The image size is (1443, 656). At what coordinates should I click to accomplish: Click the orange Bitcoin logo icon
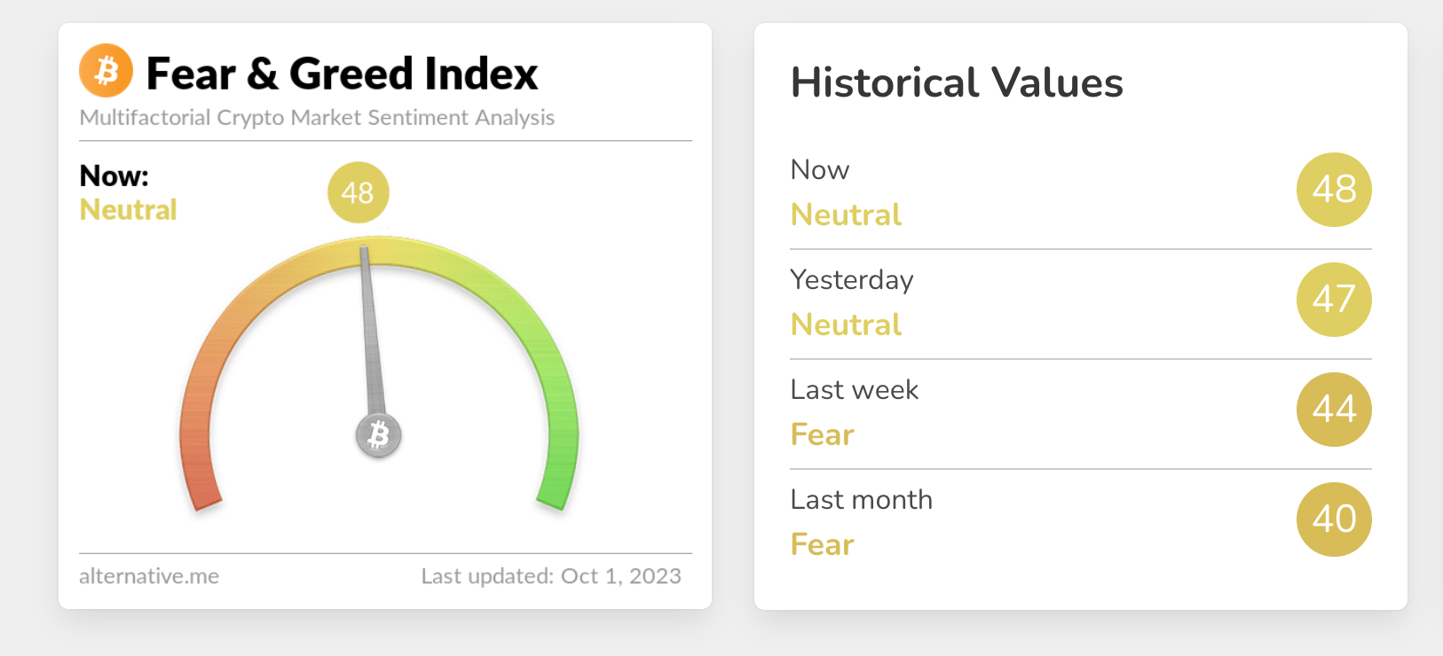(106, 70)
